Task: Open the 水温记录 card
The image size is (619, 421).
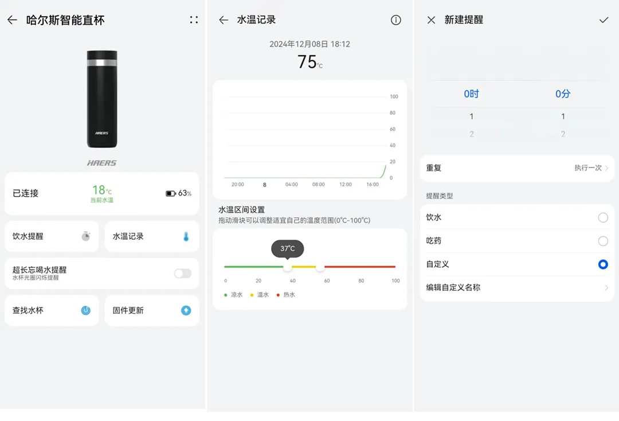Action: pyautogui.click(x=152, y=236)
